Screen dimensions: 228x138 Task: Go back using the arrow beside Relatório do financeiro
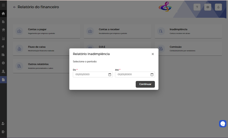(x=15, y=7)
